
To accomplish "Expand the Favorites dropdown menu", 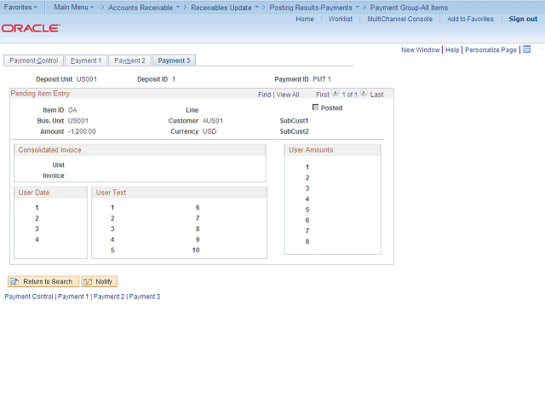I will [20, 7].
